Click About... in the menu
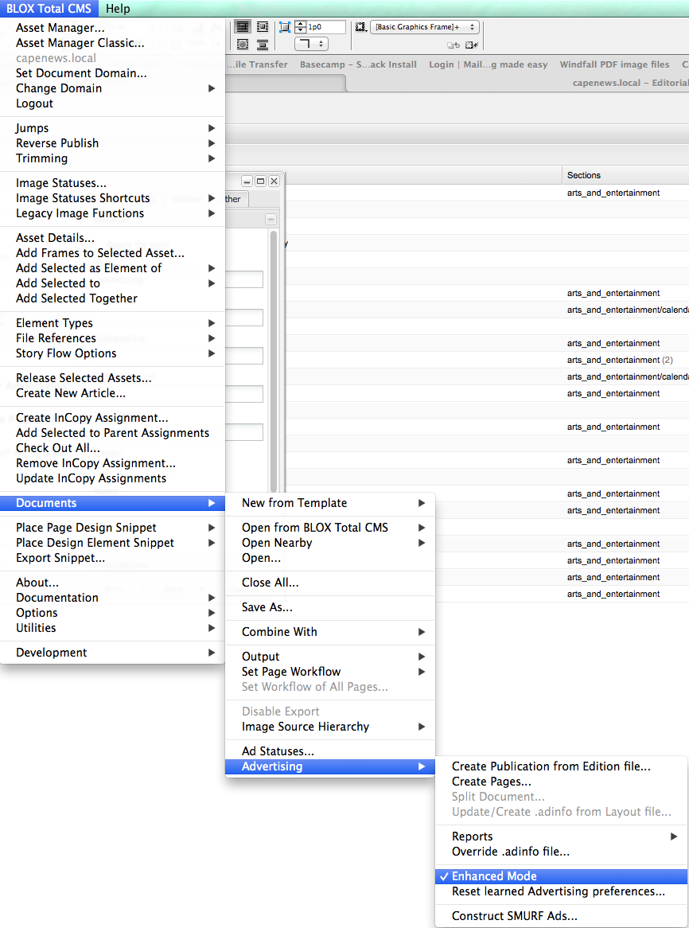The width and height of the screenshot is (689, 928). (x=112, y=583)
